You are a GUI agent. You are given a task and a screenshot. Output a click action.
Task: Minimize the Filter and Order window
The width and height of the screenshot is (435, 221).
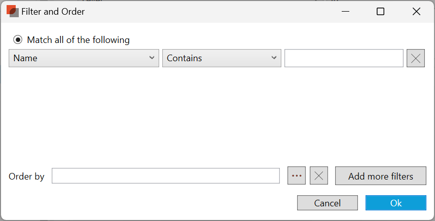[x=345, y=11]
